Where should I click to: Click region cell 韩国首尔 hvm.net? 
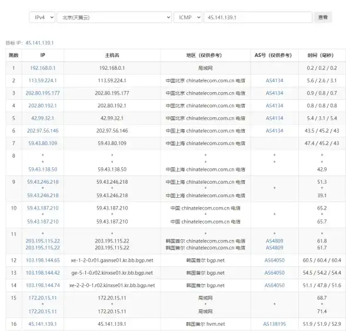(x=205, y=324)
